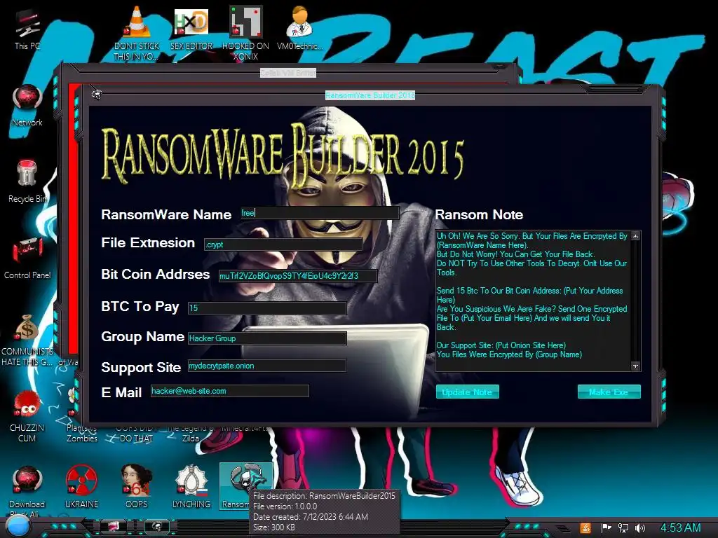This screenshot has height=538, width=718.
Task: Select the Plants vs Zombies desktop label
Action: click(x=81, y=433)
